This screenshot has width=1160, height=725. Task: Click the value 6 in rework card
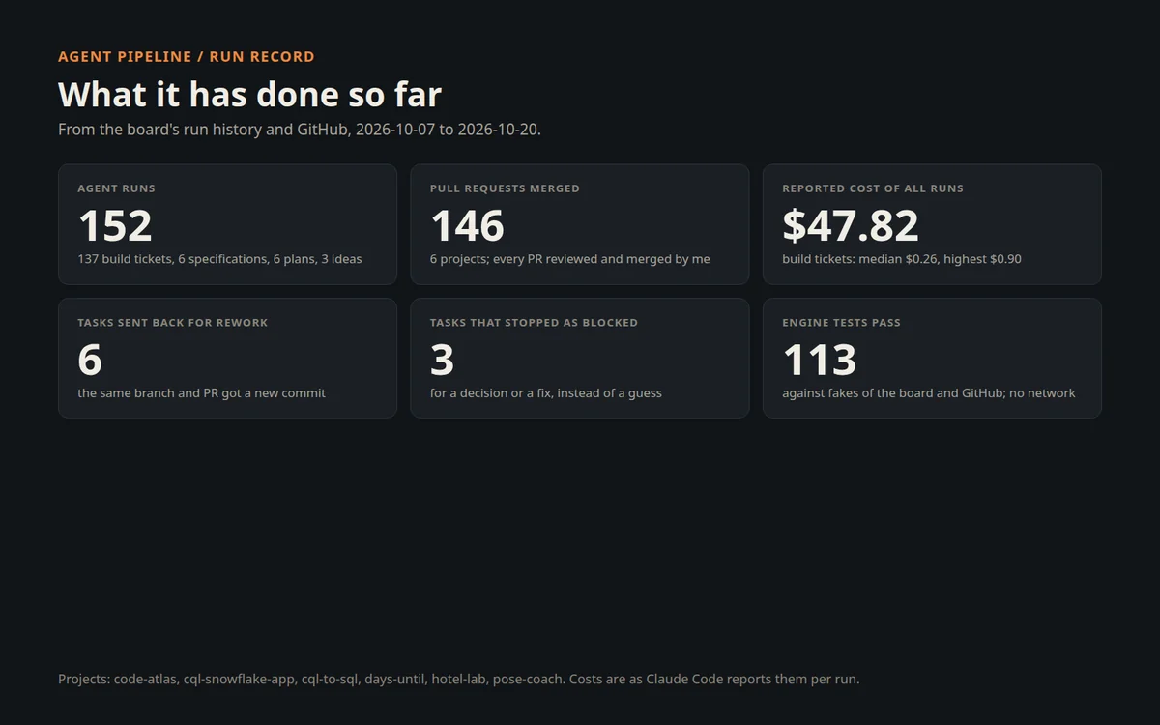90,361
